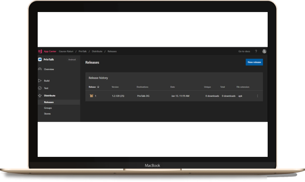Click the Test checkmark icon
The width and height of the screenshot is (305, 182).
pyautogui.click(x=40, y=88)
